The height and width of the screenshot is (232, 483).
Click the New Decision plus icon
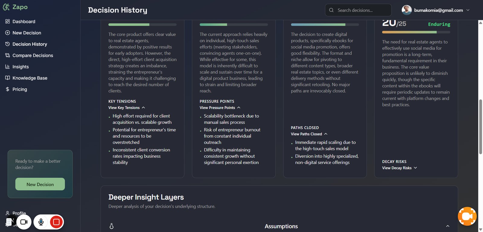(8, 33)
